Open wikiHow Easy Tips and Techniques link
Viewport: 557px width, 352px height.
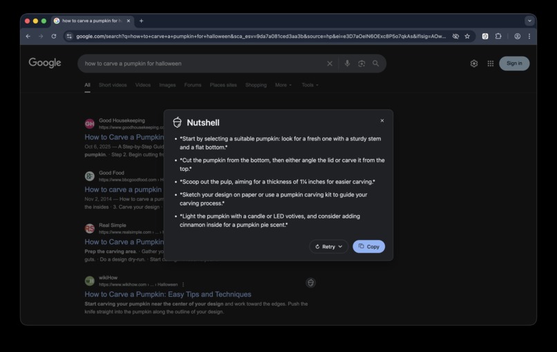coord(168,294)
